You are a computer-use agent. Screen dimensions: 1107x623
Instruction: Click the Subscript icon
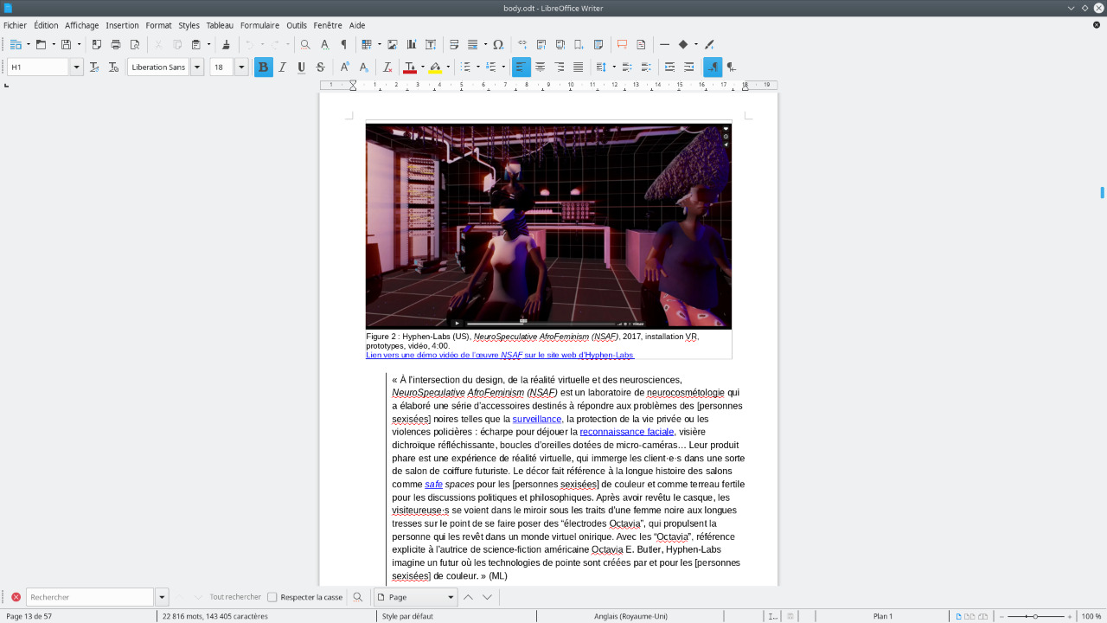(363, 67)
